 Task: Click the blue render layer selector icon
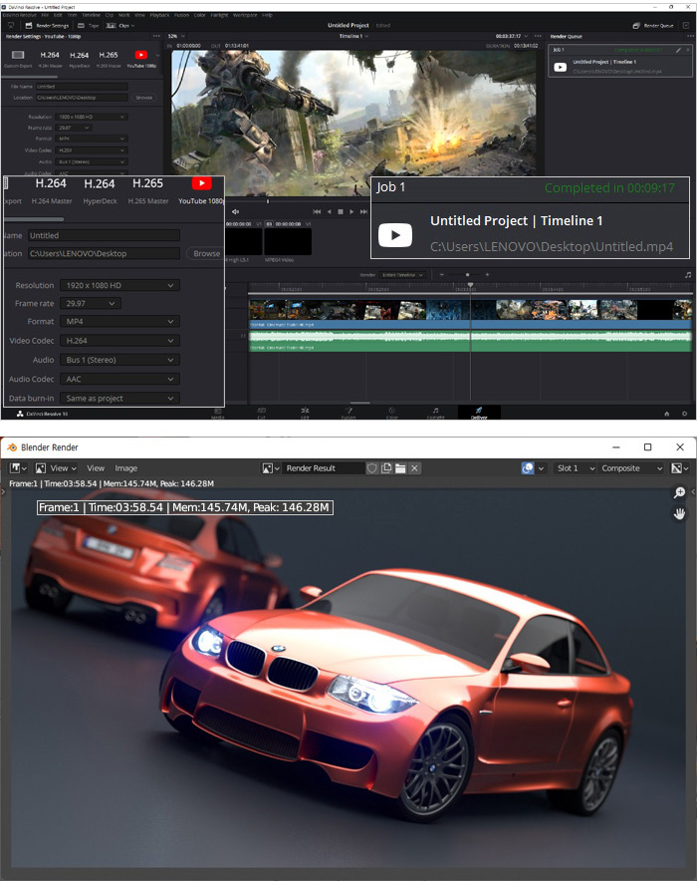coord(528,468)
